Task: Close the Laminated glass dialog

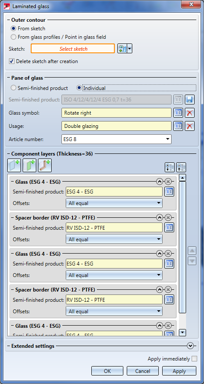Action: tap(192, 5)
